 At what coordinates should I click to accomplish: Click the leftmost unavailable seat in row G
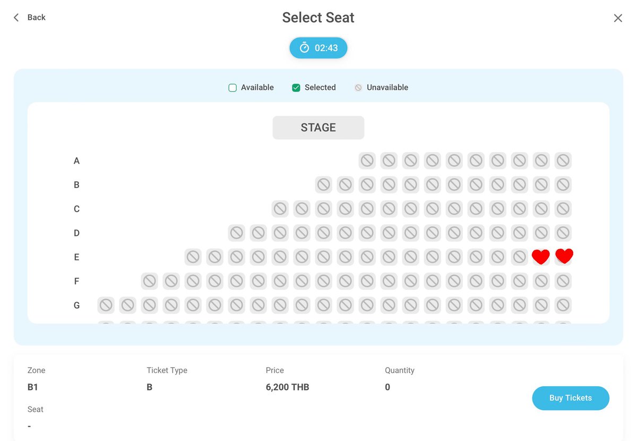pyautogui.click(x=106, y=305)
